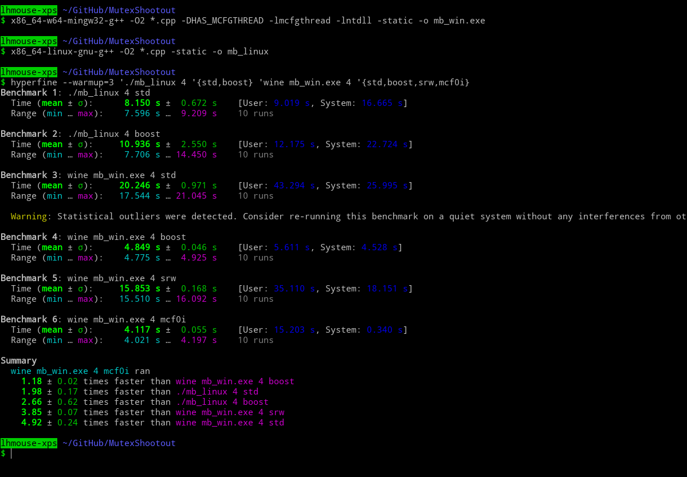The image size is (687, 477).
Task: Select System time 4.528 s
Action: point(379,247)
